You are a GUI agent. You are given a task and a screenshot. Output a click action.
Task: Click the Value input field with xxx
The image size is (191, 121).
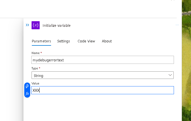[x=102, y=90]
